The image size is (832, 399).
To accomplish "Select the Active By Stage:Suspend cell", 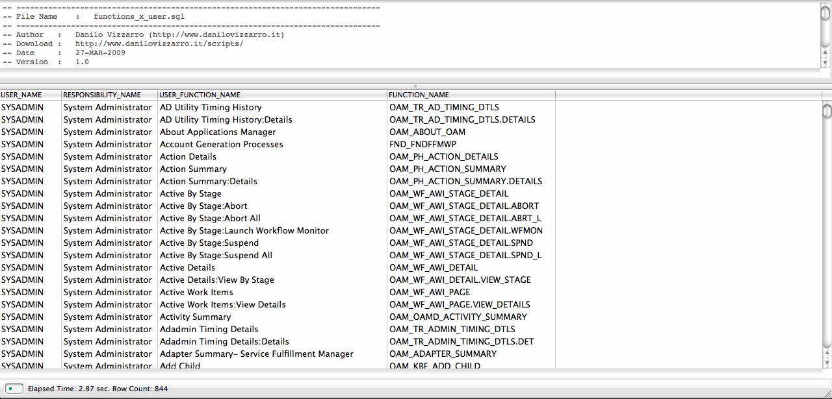I will (272, 243).
